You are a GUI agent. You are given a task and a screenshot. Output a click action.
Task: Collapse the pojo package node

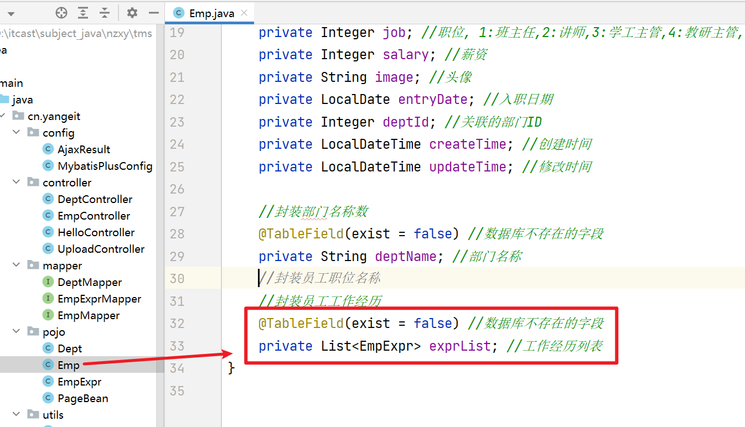click(x=18, y=332)
